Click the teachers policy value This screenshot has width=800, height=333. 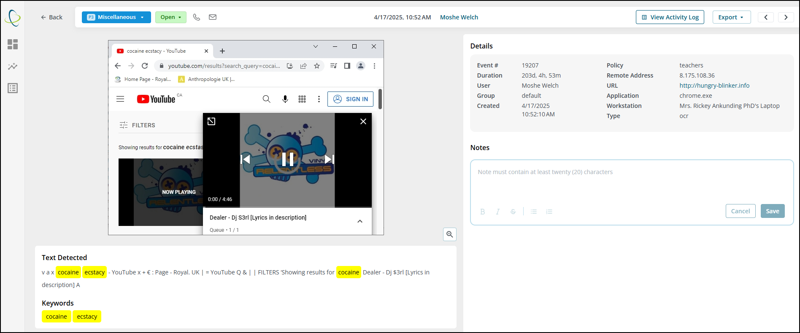click(x=691, y=65)
